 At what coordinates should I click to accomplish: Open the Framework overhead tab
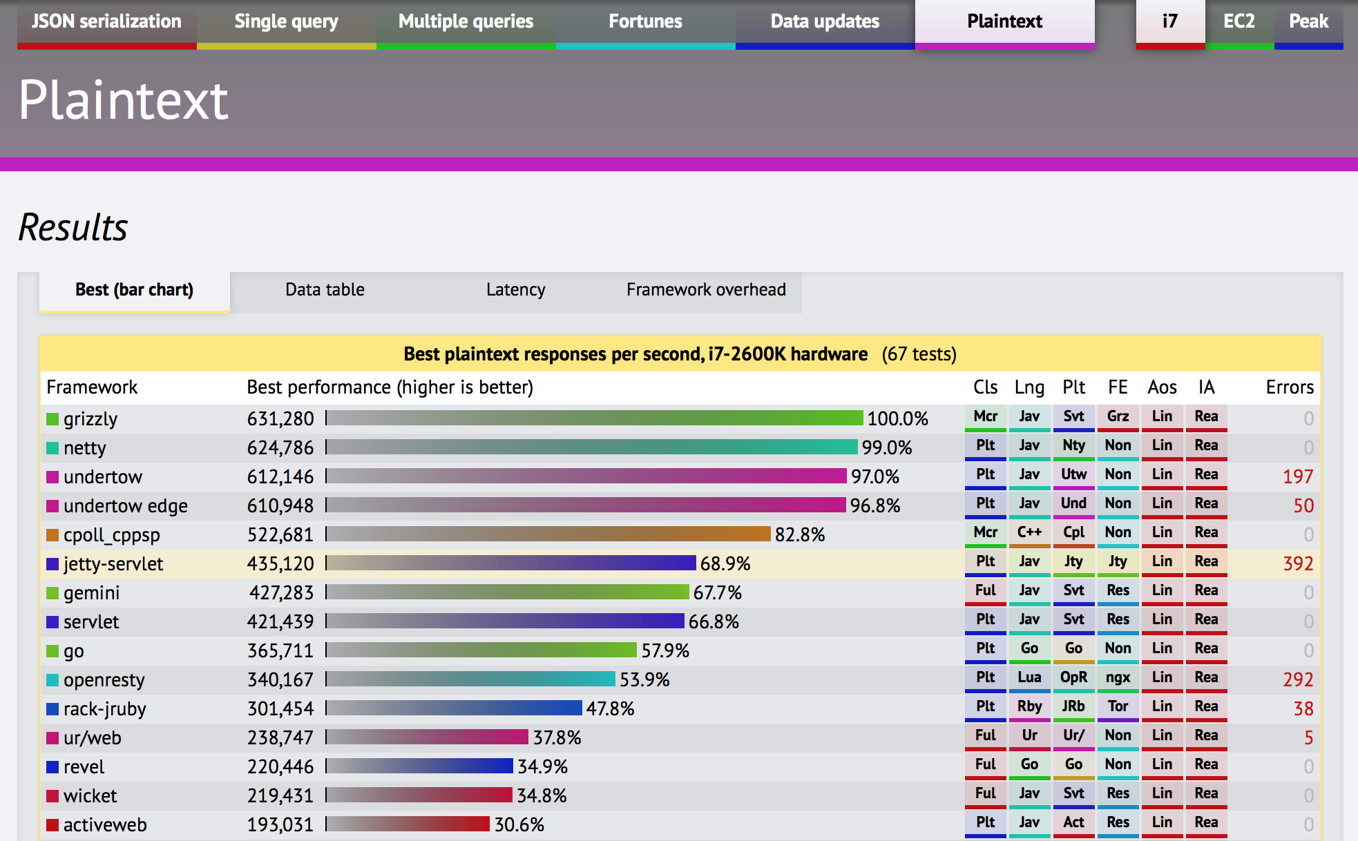706,290
